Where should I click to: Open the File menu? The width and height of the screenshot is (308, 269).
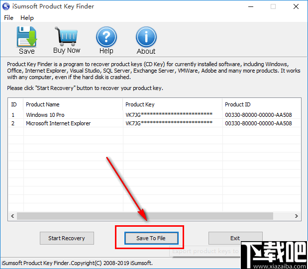pyautogui.click(x=8, y=18)
